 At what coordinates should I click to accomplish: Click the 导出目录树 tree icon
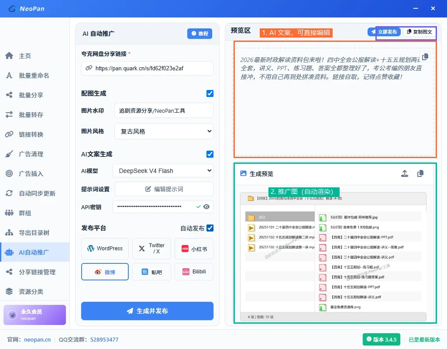(9, 232)
